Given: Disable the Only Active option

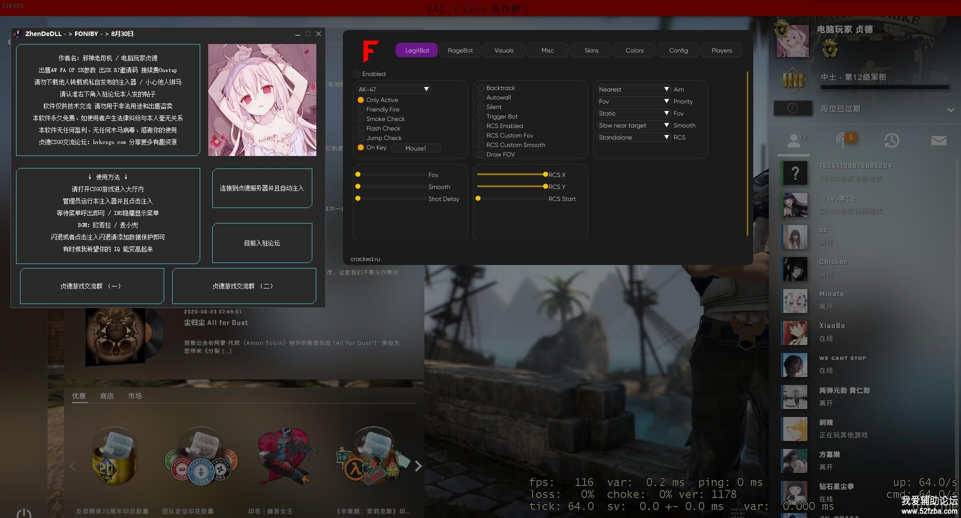Looking at the screenshot, I should click(x=360, y=100).
